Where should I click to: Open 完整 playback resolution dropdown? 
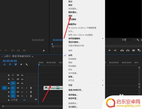[x=128, y=40]
